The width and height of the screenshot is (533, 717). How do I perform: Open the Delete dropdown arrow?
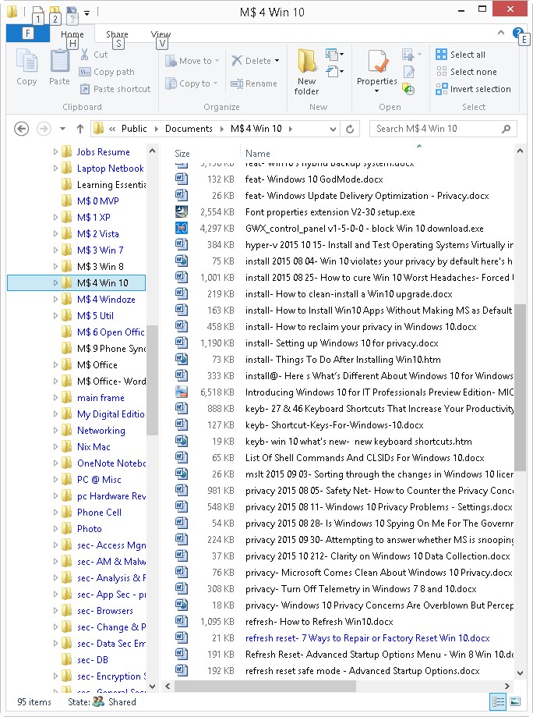277,61
